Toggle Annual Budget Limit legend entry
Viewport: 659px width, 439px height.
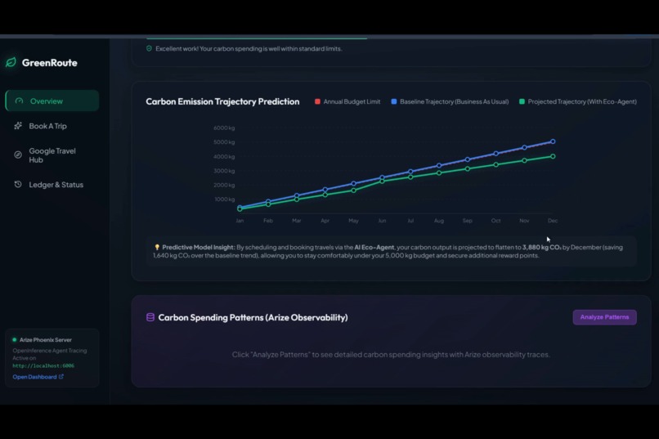[347, 101]
